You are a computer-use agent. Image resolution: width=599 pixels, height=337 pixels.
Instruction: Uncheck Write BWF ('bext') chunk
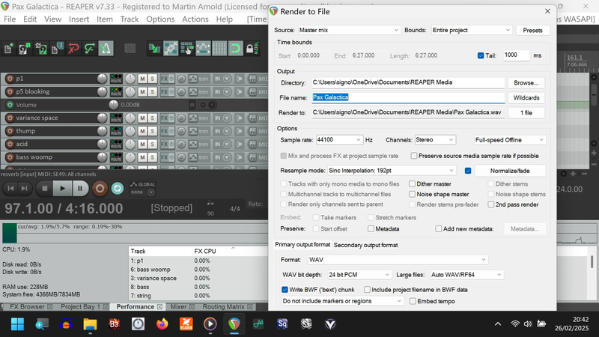click(285, 290)
